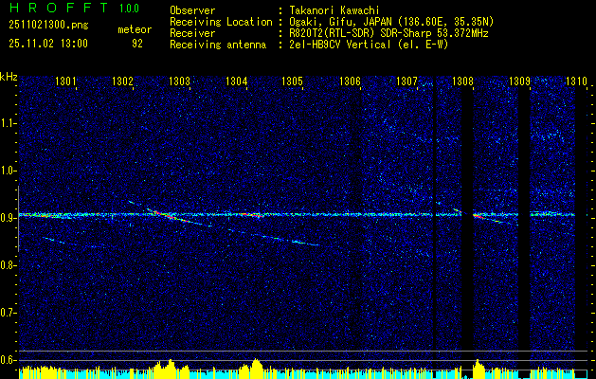Click the 1306 time marker
Image resolution: width=596 pixels, height=379 pixels.
point(350,81)
